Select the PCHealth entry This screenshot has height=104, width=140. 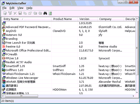[68, 54]
